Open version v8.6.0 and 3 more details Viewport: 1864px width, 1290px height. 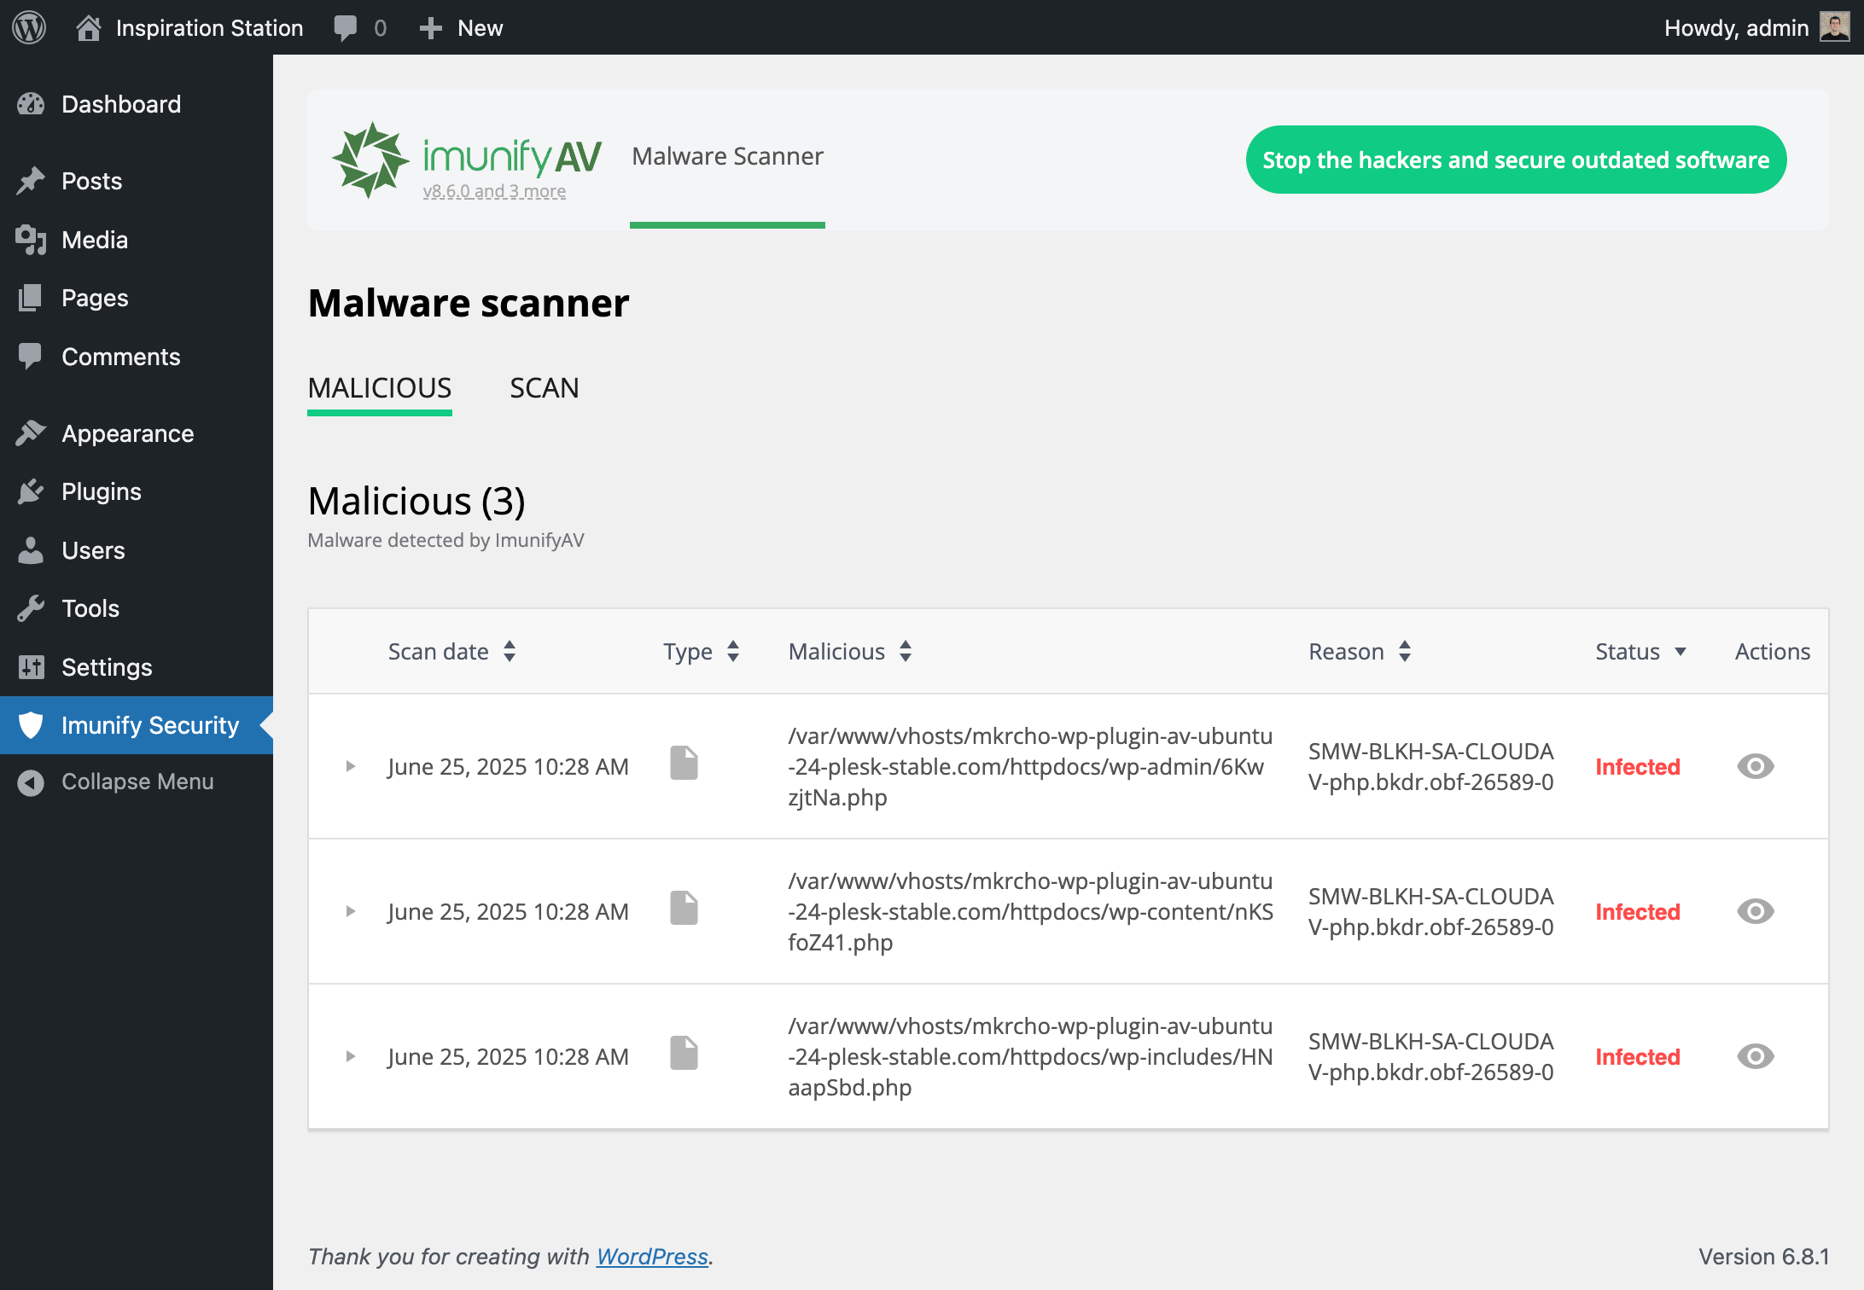pyautogui.click(x=494, y=191)
